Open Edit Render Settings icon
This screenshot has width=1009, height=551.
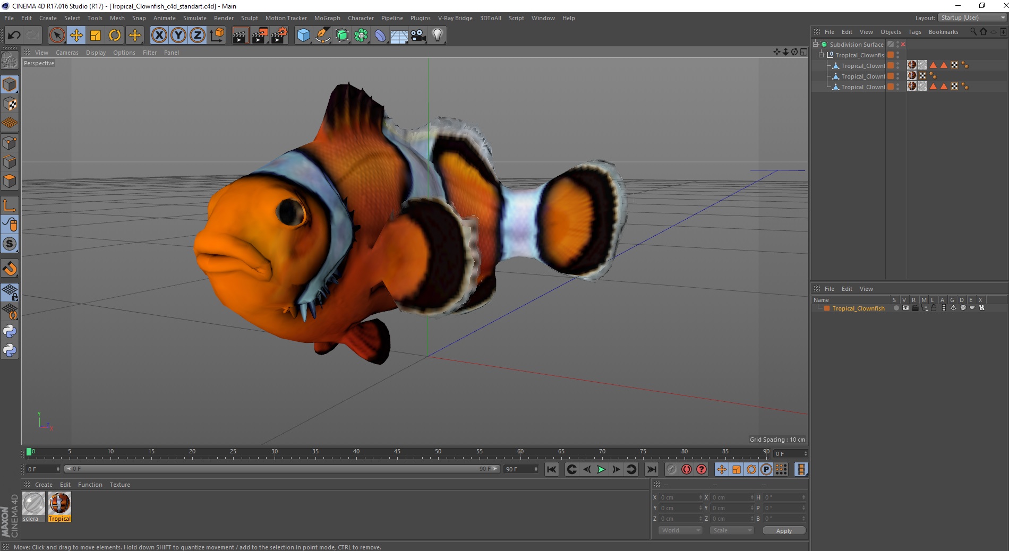click(279, 36)
